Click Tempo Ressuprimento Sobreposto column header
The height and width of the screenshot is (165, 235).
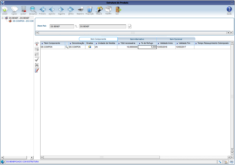212,43
